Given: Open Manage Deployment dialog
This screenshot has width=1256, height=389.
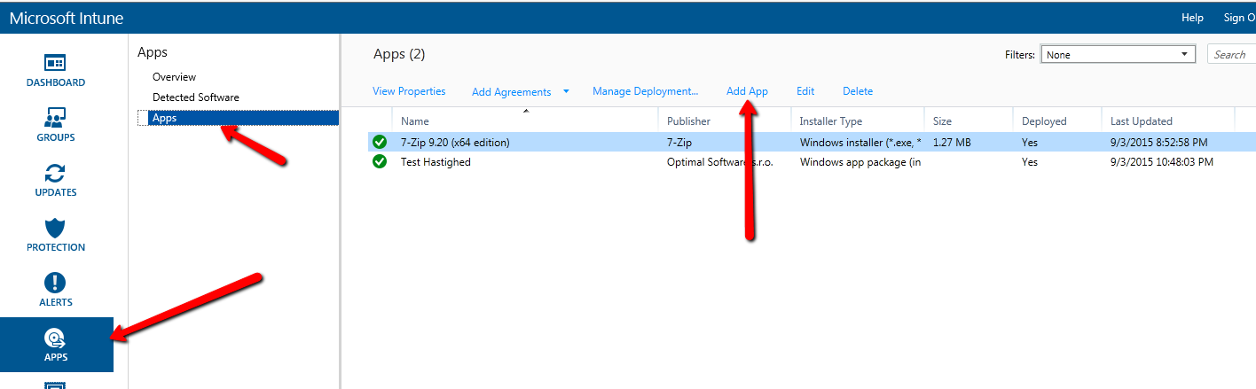Looking at the screenshot, I should [x=645, y=91].
